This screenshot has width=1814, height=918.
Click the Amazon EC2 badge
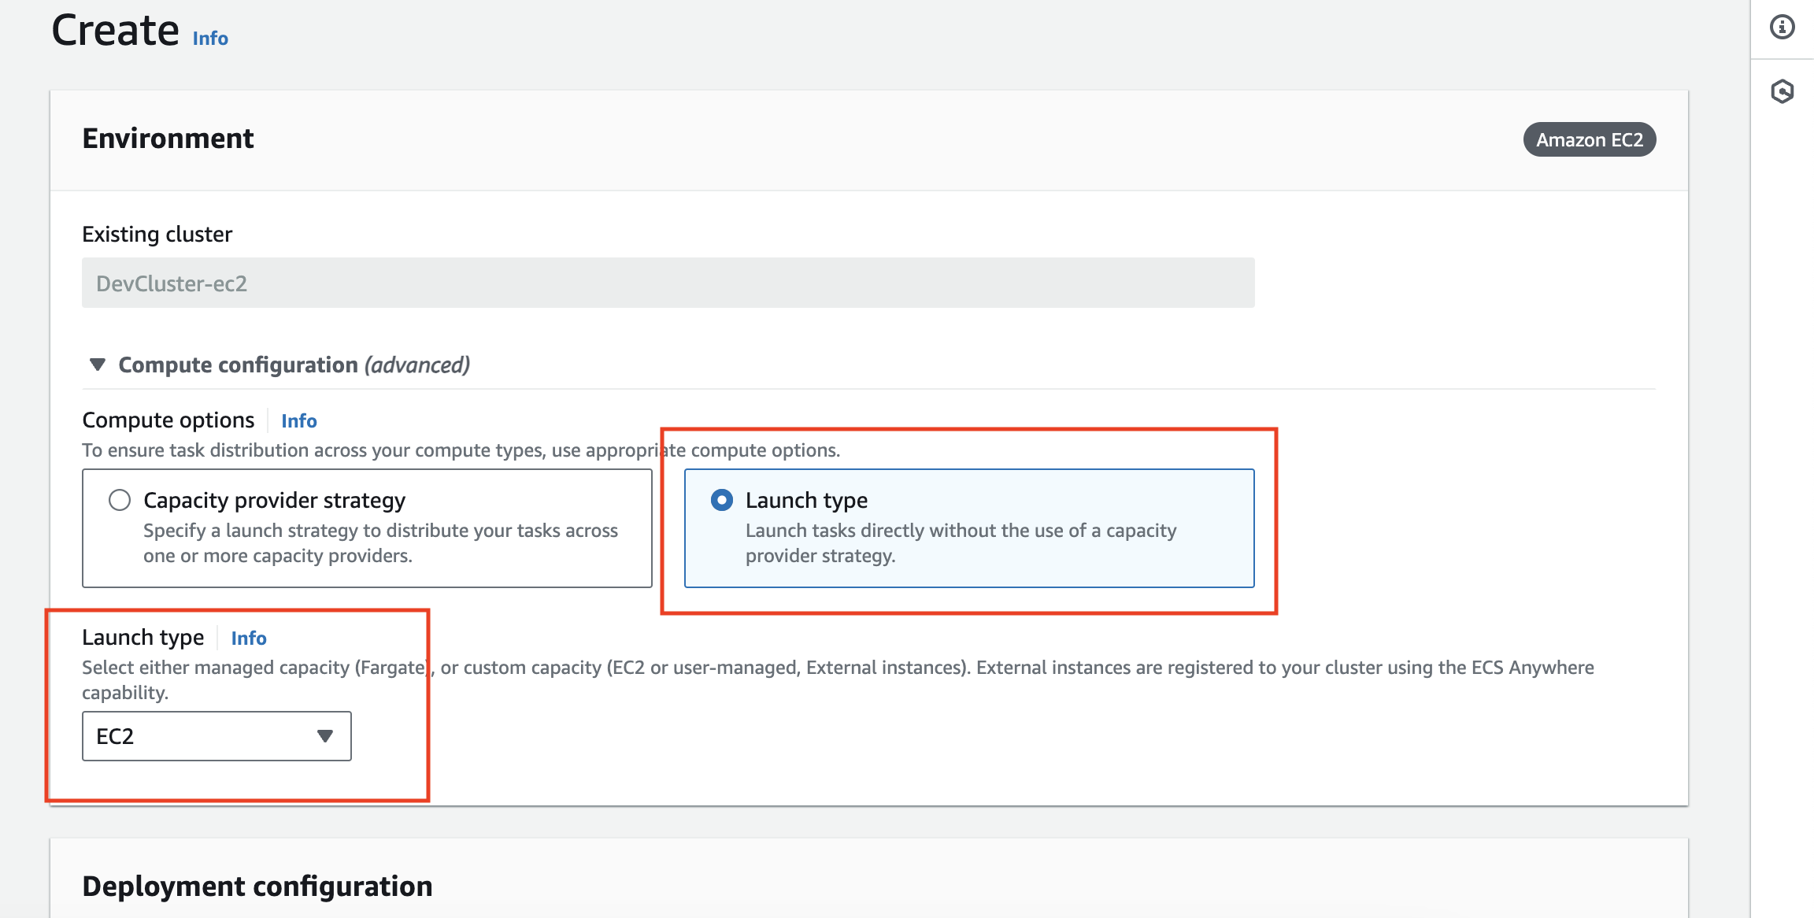tap(1589, 140)
